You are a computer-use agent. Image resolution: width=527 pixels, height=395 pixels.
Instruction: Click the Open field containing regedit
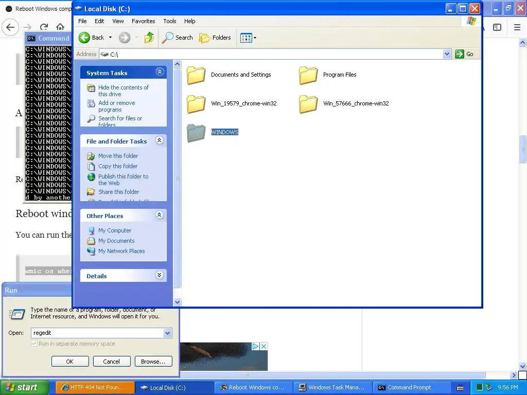click(97, 333)
